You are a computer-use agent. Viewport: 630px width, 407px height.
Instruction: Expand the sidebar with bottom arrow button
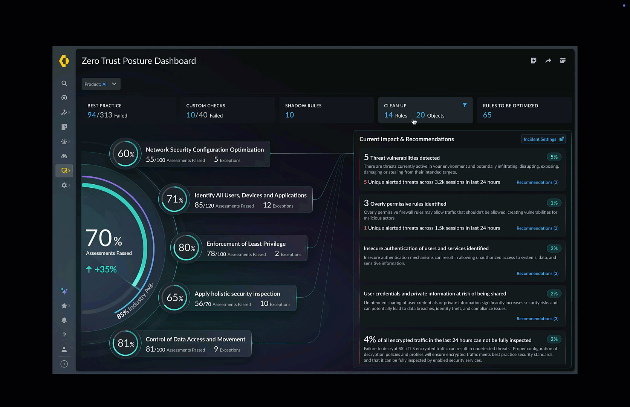[x=64, y=364]
